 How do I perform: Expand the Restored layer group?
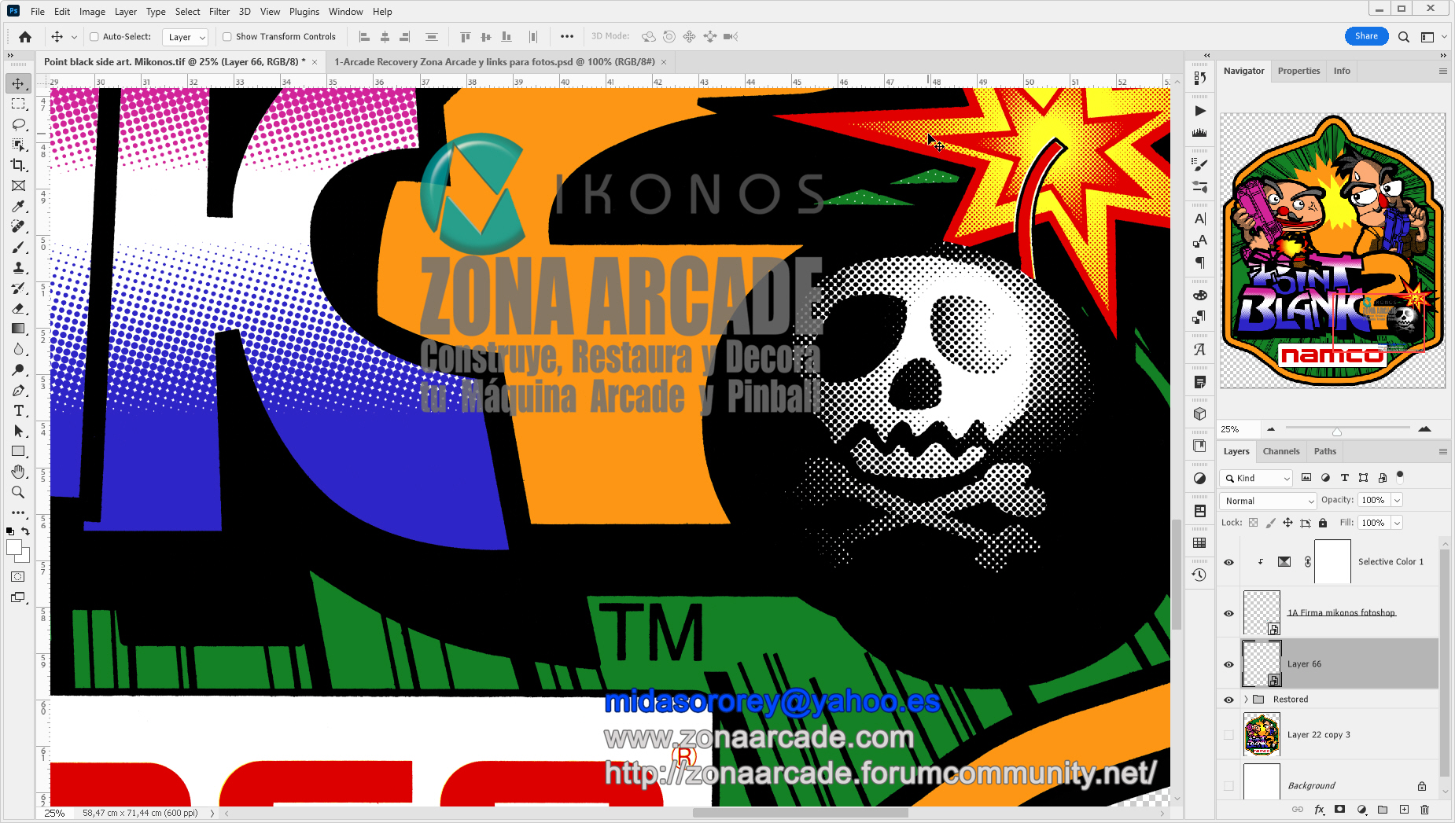tap(1247, 699)
